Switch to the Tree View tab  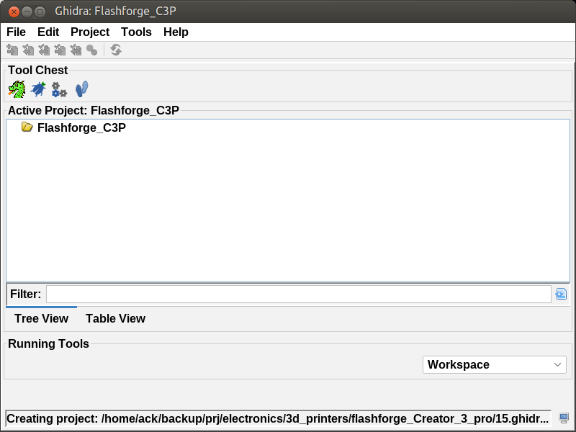pos(41,318)
